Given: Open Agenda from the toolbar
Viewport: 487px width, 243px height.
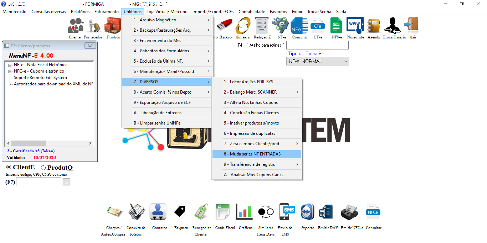Looking at the screenshot, I should point(373,27).
